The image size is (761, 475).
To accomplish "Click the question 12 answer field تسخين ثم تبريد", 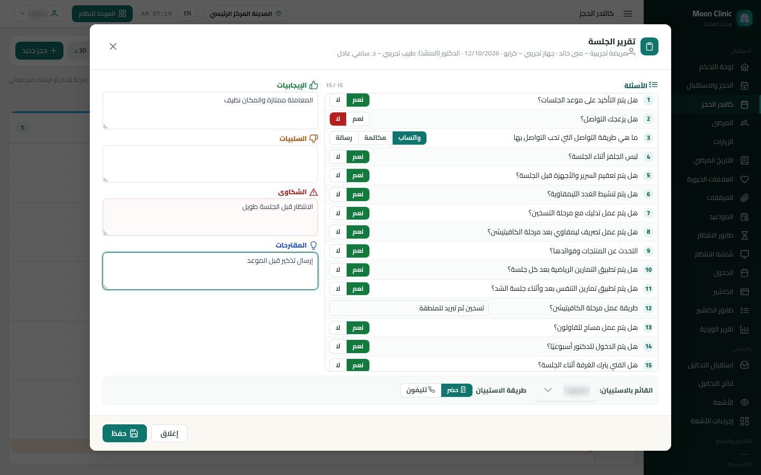I will click(x=409, y=308).
